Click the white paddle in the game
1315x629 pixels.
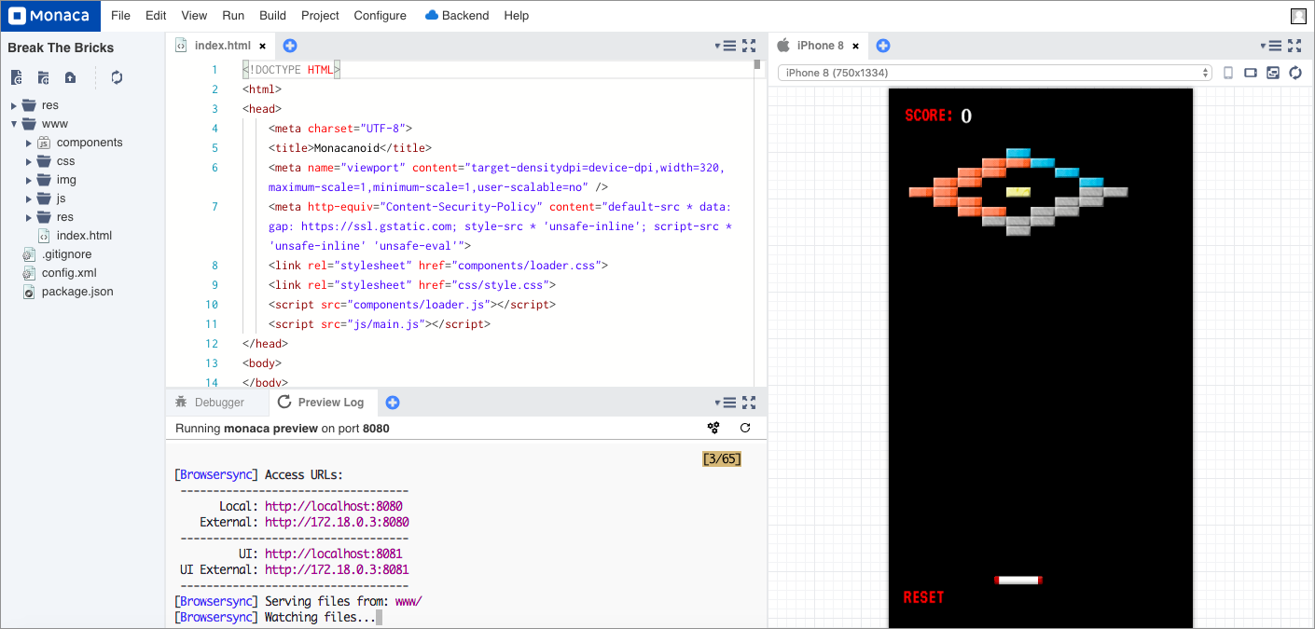1018,580
